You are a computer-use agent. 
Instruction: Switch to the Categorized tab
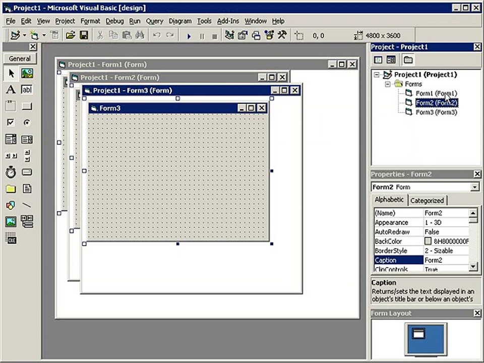point(427,201)
